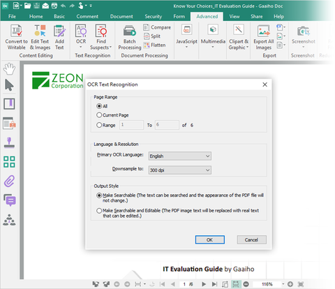This screenshot has height=289, width=335.
Task: Switch to the Security ribbon tab
Action: 154,17
